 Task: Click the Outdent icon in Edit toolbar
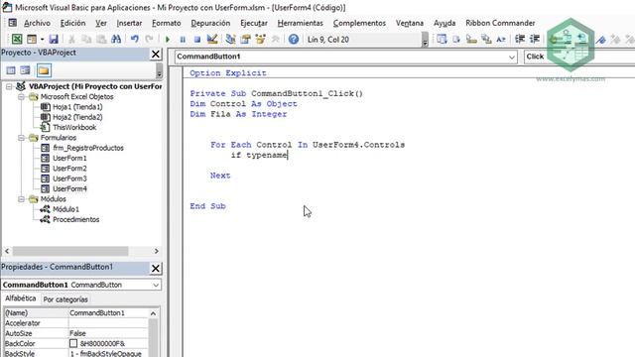click(535, 40)
